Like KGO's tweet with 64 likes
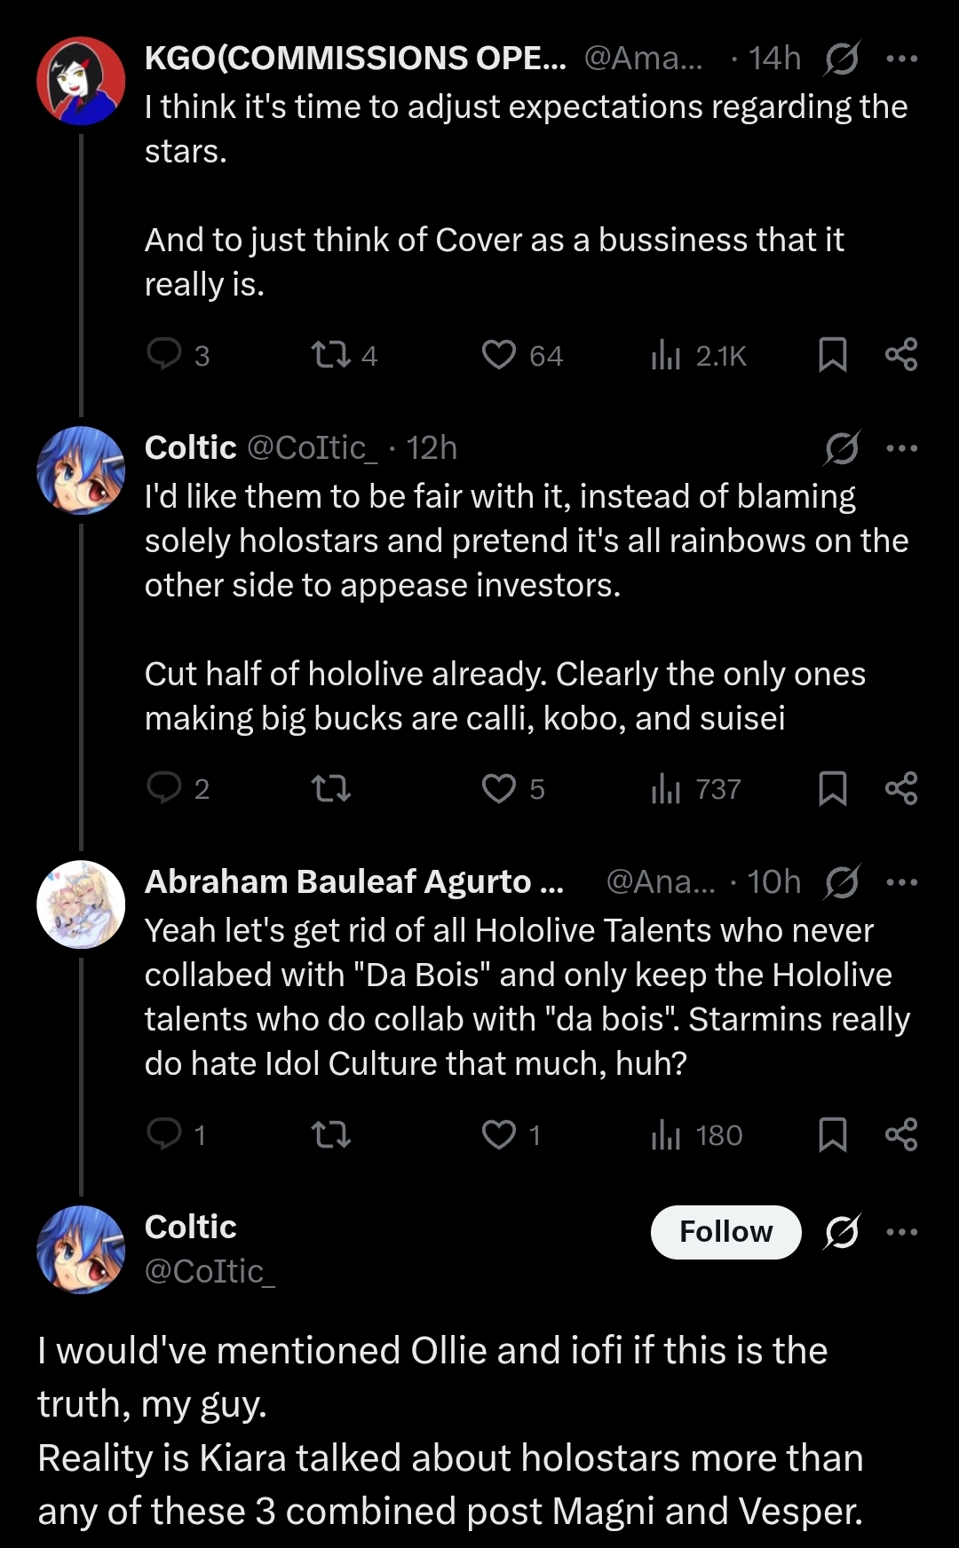This screenshot has height=1548, width=959. point(499,355)
